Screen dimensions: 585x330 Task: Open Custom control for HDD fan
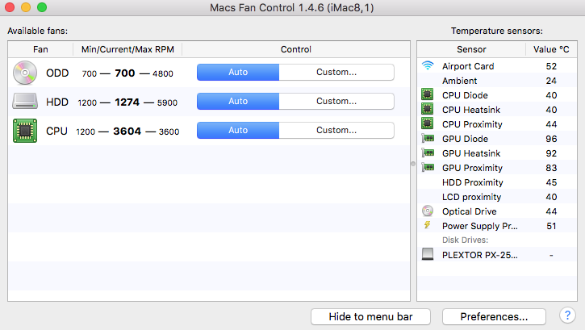pos(336,101)
